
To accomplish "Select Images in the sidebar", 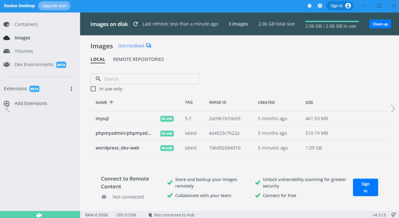I will point(22,38).
